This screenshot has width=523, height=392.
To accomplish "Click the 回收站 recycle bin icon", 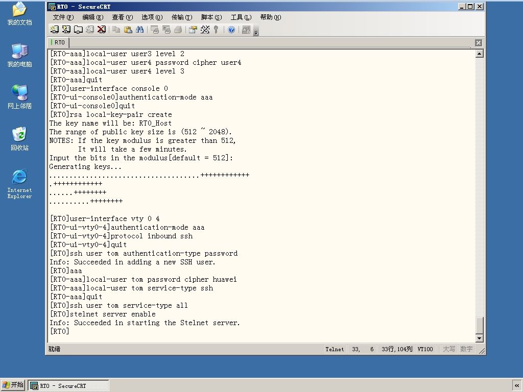I will coord(20,139).
